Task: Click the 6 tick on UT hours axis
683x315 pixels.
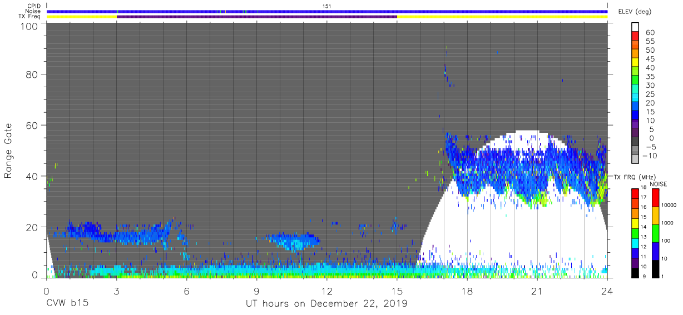Action: pyautogui.click(x=186, y=290)
